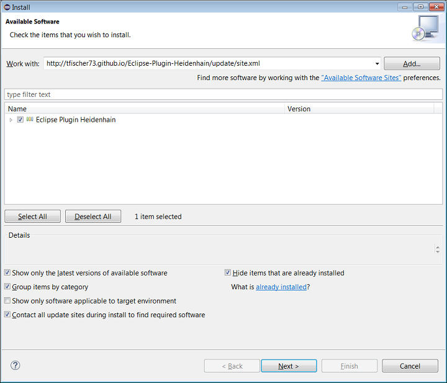
Task: Click the category icon beside Eclipse Plugin Heidenhain
Action: [x=30, y=119]
